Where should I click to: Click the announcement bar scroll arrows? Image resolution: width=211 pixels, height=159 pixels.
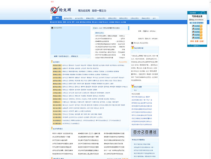129,28
